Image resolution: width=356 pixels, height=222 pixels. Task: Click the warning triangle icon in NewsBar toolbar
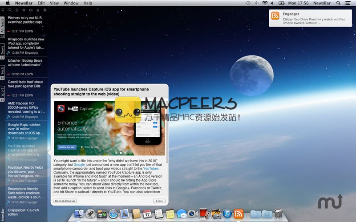coord(38,10)
